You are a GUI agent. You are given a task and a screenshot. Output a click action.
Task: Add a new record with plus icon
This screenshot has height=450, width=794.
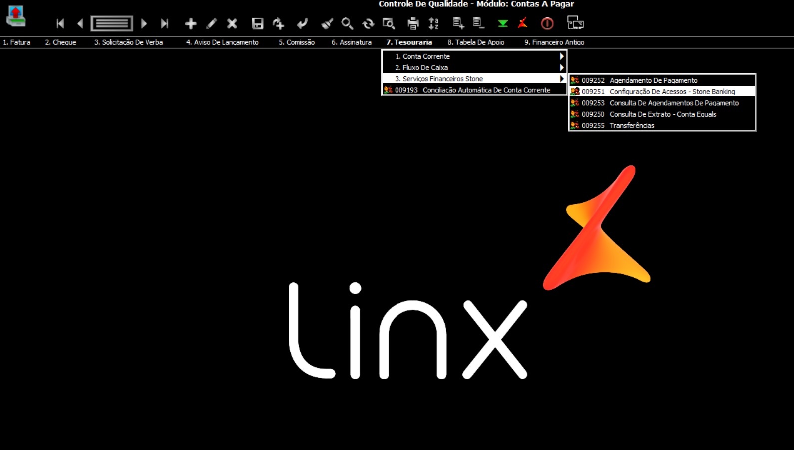coord(190,23)
